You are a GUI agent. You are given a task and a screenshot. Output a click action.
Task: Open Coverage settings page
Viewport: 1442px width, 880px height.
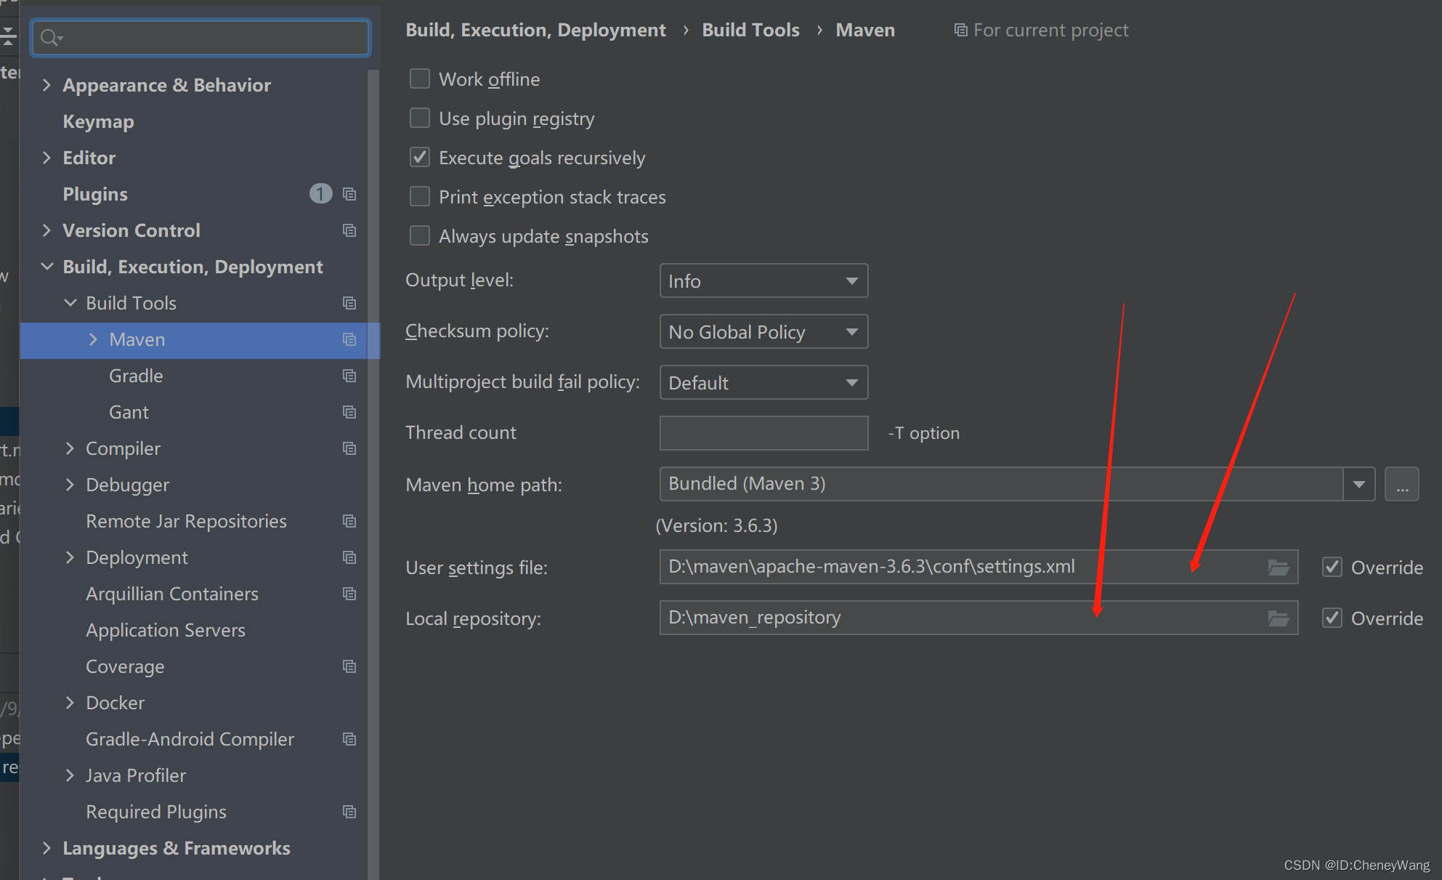(125, 666)
